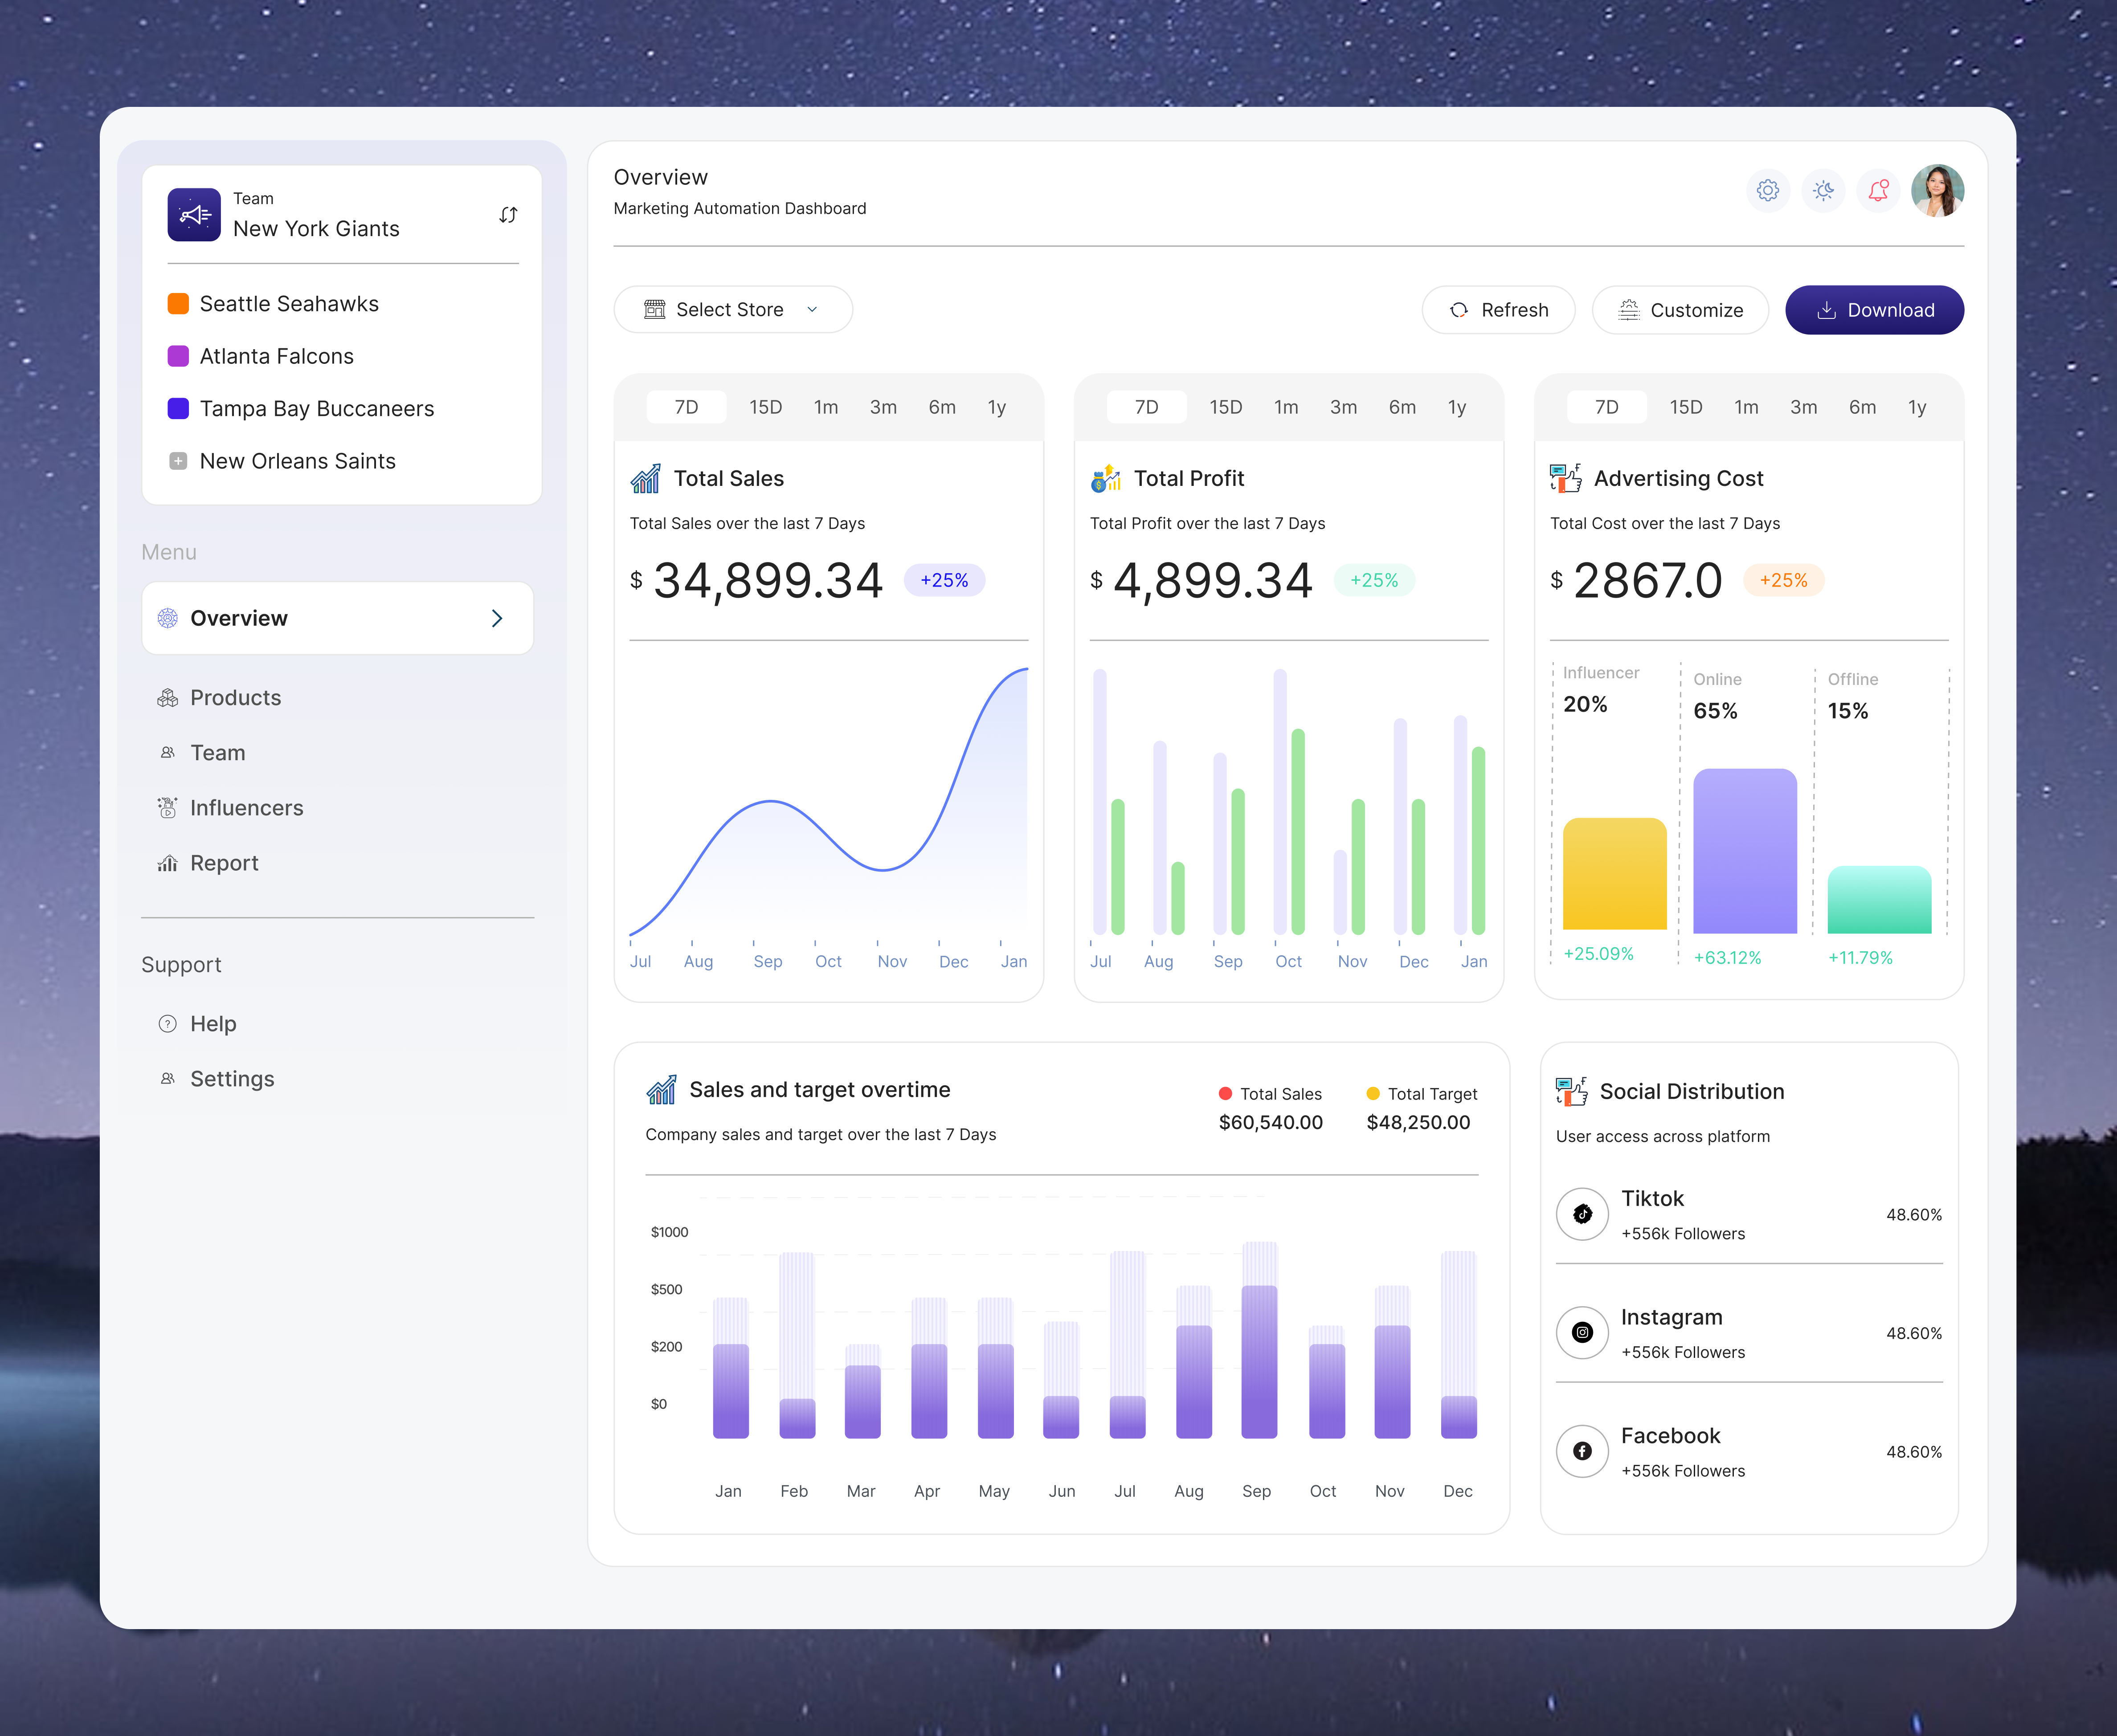
Task: Open Settings in Support section
Action: click(x=232, y=1079)
